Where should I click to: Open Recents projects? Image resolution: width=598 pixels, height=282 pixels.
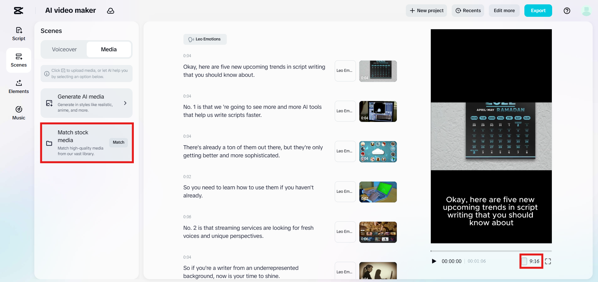468,11
